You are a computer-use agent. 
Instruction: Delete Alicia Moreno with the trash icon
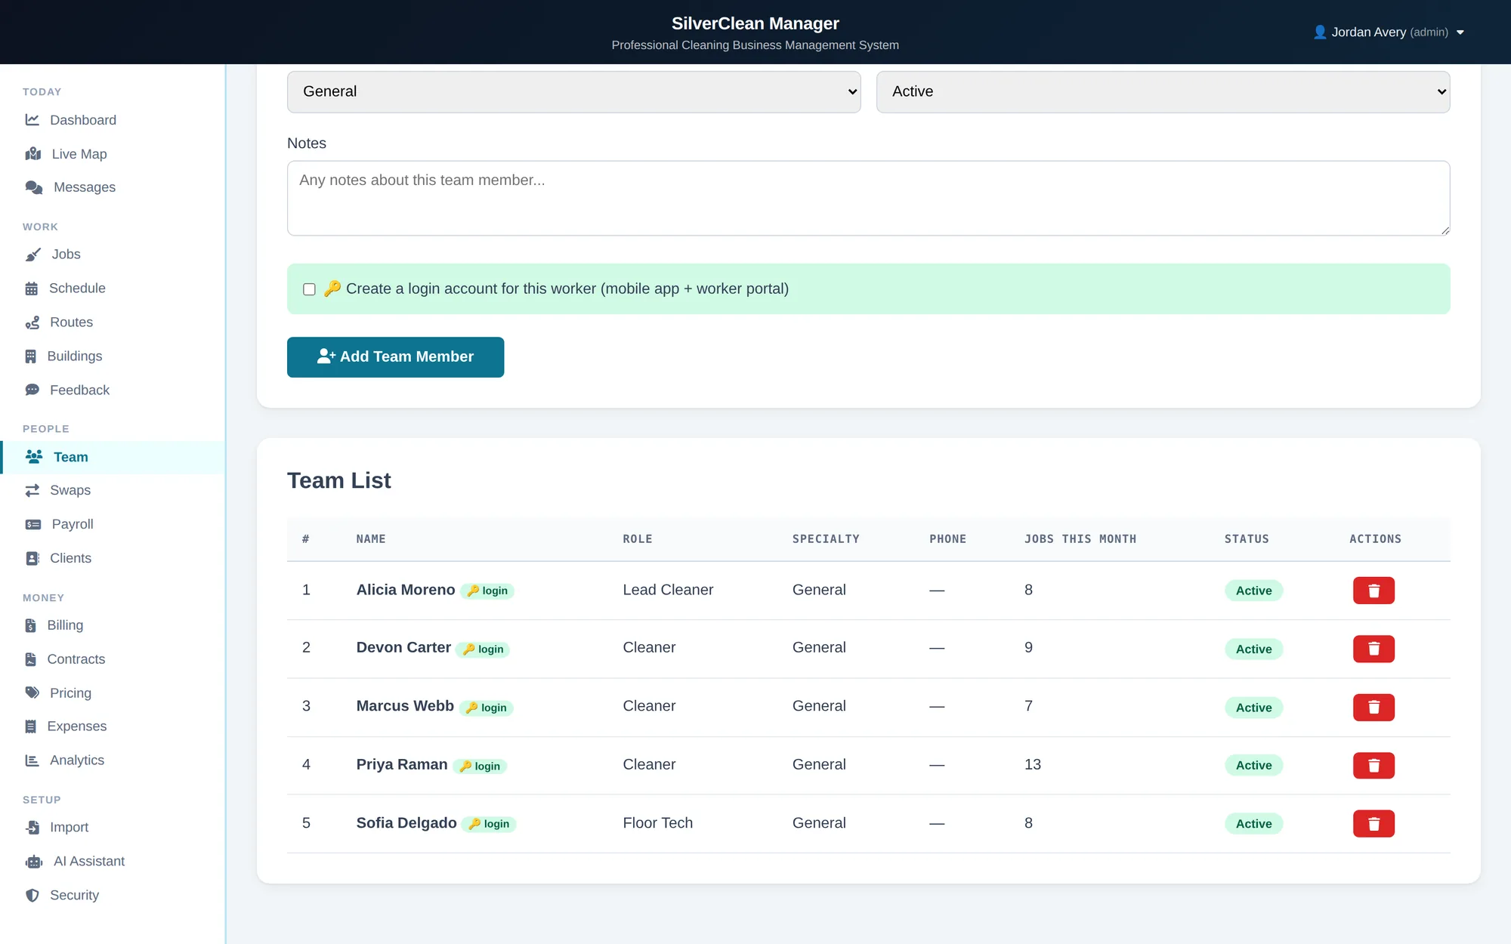coord(1373,591)
